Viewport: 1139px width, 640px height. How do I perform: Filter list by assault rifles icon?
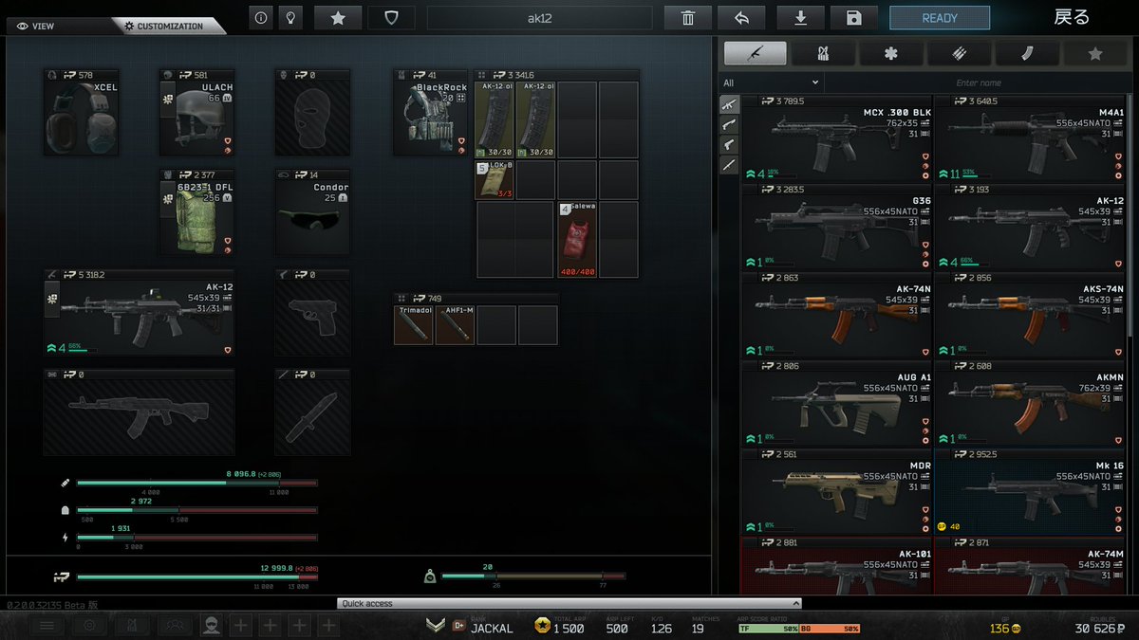point(729,104)
